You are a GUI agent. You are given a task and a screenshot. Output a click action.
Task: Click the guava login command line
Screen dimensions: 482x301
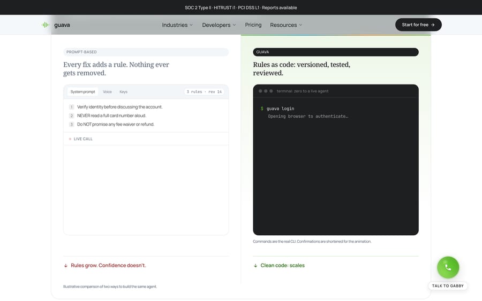277,109
